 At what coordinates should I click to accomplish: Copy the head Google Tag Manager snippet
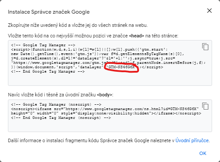pos(205,47)
